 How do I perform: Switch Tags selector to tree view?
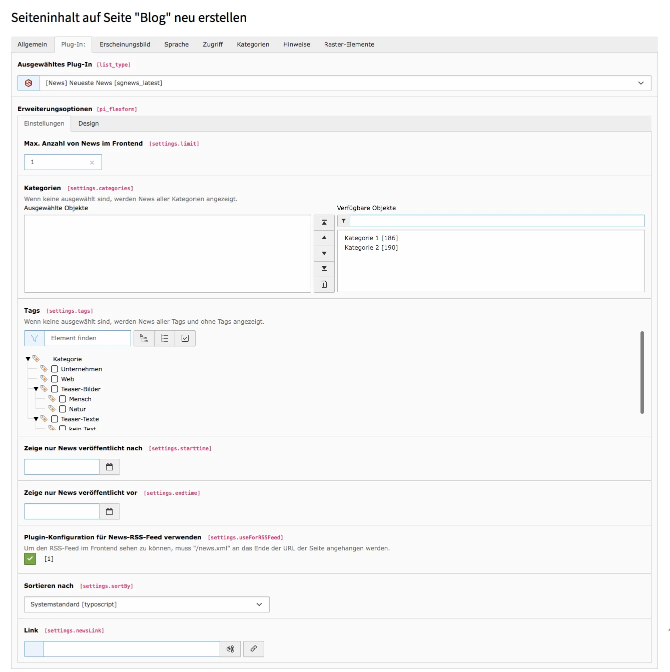(144, 338)
